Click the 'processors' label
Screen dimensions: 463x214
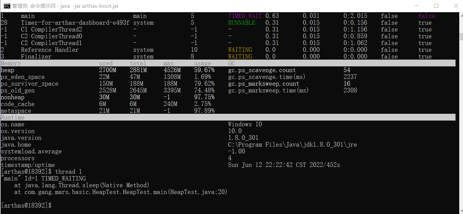(18, 158)
